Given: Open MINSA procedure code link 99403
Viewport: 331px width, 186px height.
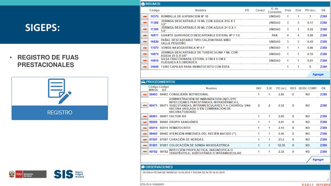Looking at the screenshot, I should tap(153, 95).
